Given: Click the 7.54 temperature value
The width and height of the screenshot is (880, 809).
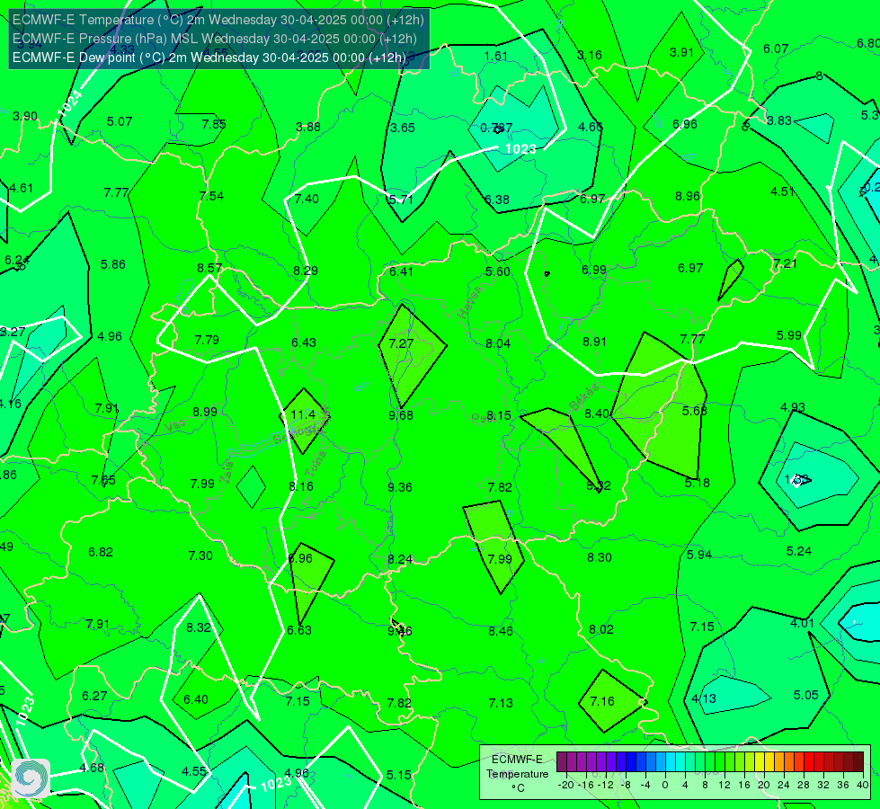Looking at the screenshot, I should (211, 196).
